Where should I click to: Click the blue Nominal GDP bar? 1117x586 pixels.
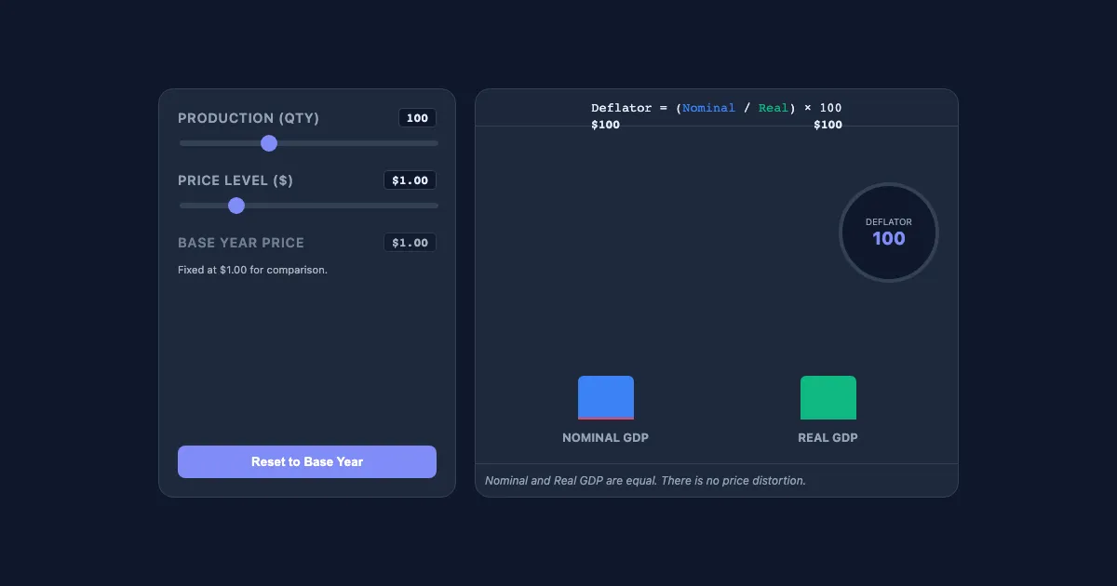(x=606, y=397)
